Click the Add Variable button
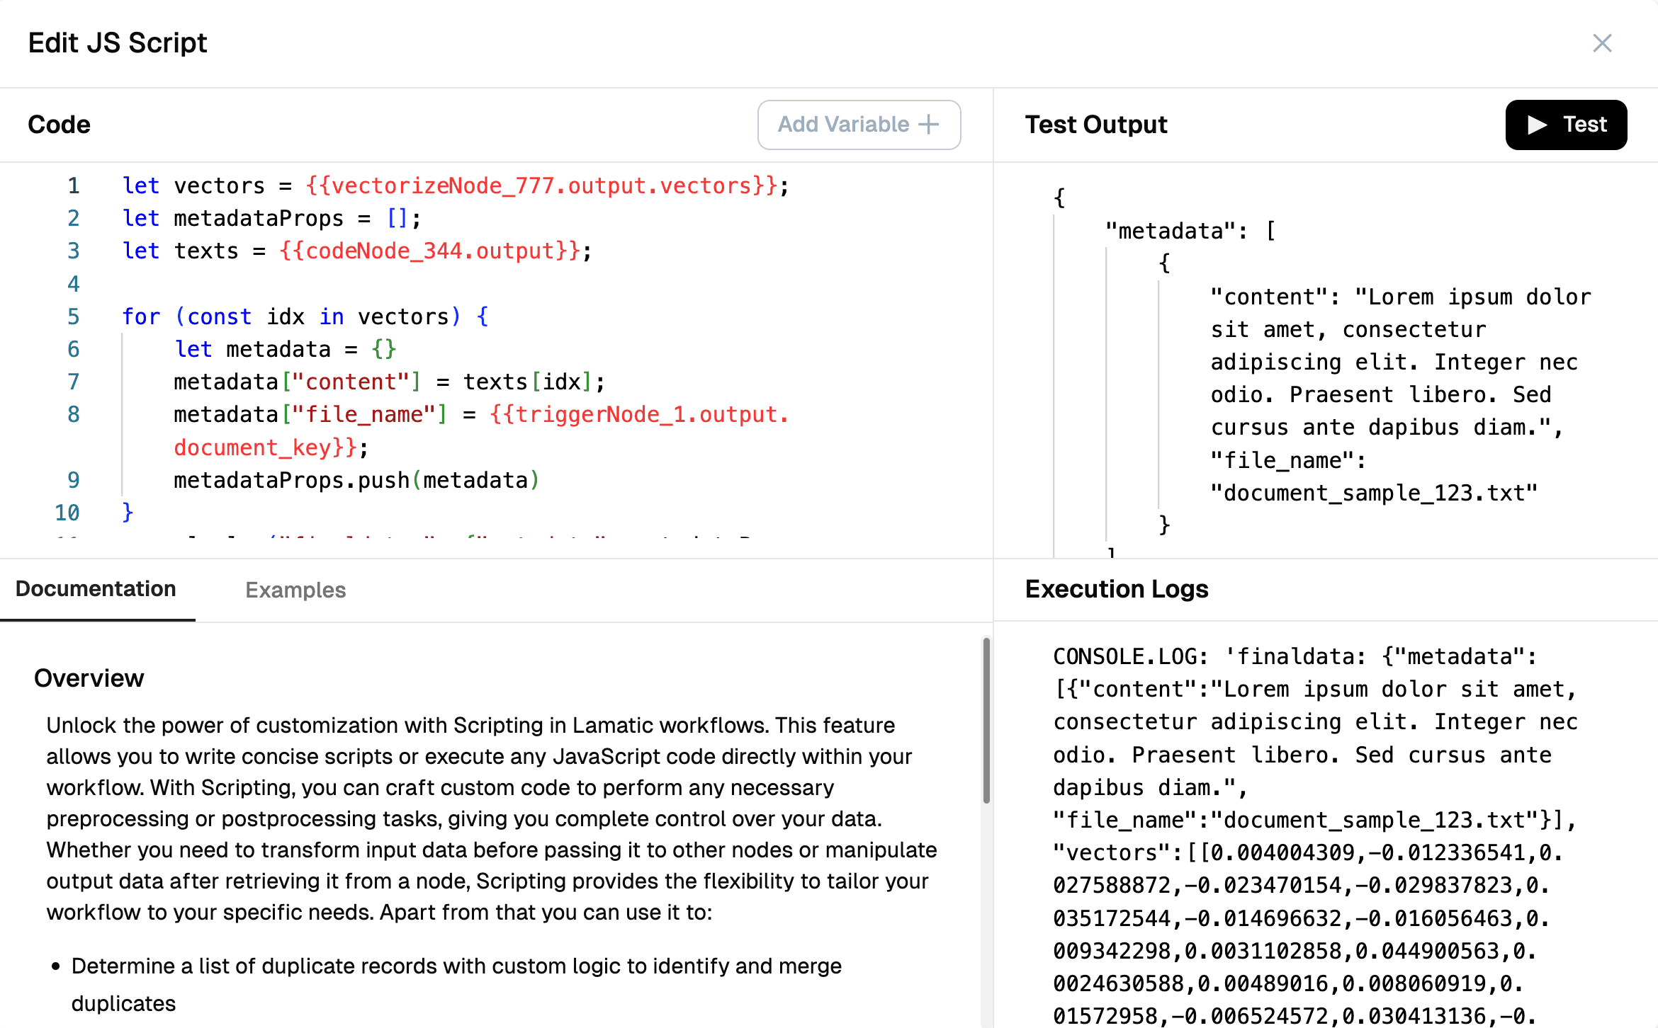 pos(858,125)
